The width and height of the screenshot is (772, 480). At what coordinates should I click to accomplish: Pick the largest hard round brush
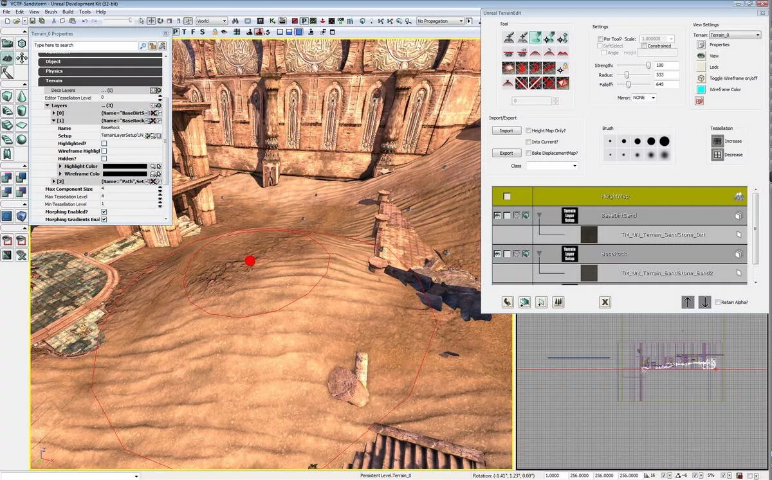tap(664, 141)
